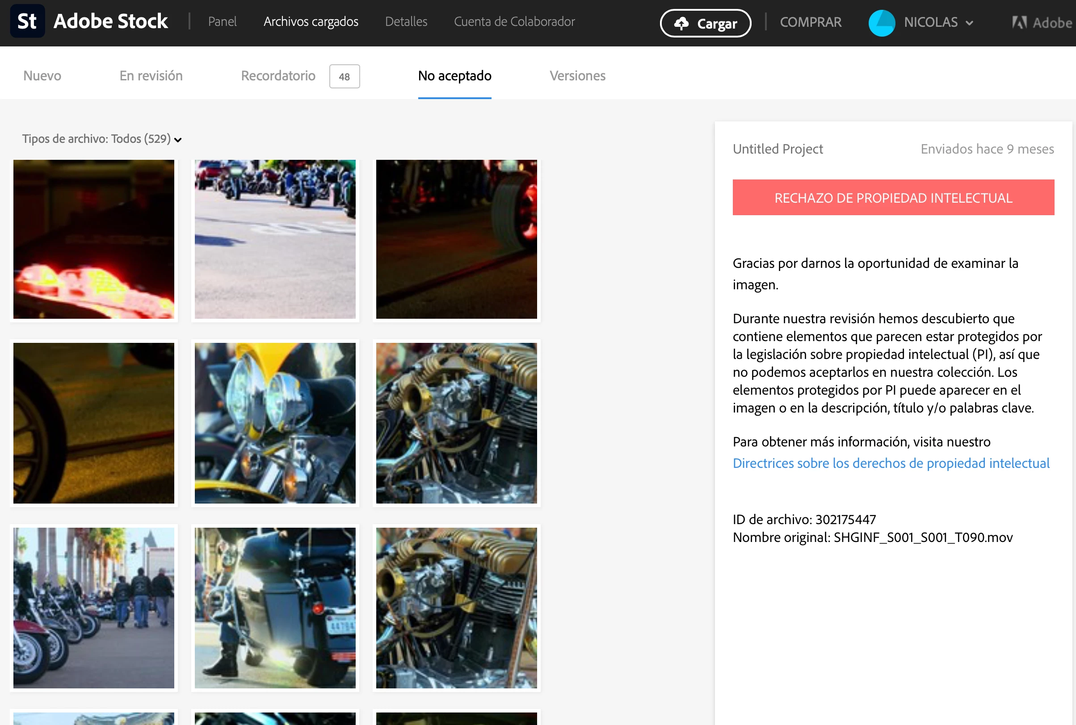Image resolution: width=1076 pixels, height=725 pixels.
Task: Open Archivos cargados in top navigation
Action: pos(311,22)
